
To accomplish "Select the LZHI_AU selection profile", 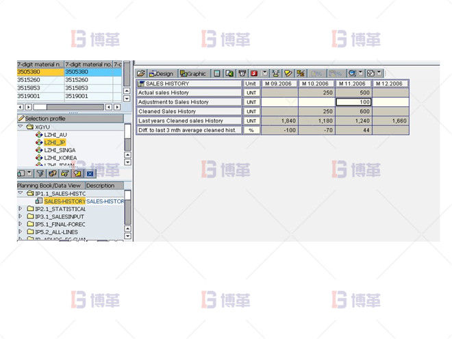I will pos(55,135).
